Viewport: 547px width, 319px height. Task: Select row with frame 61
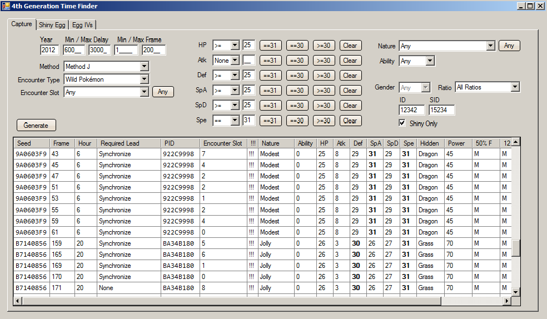263,232
